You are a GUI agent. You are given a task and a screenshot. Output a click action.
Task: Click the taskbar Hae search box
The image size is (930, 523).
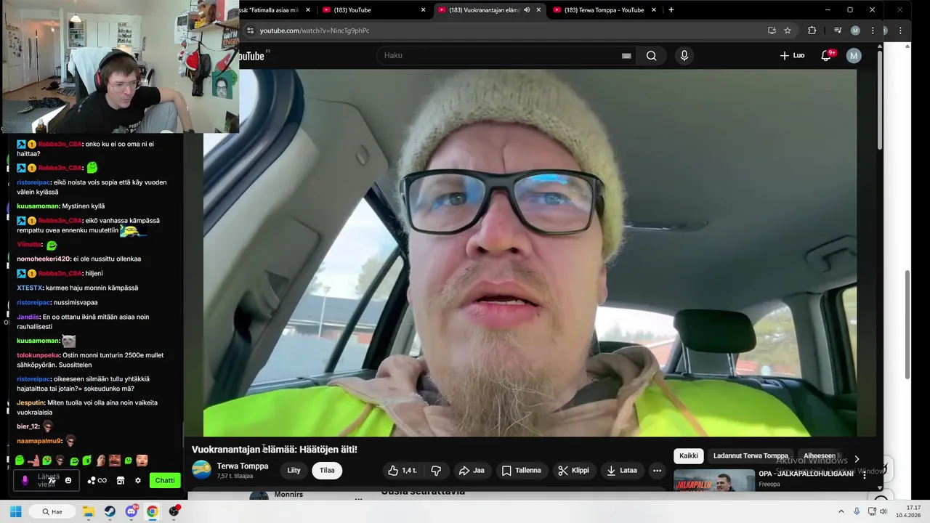[52, 511]
